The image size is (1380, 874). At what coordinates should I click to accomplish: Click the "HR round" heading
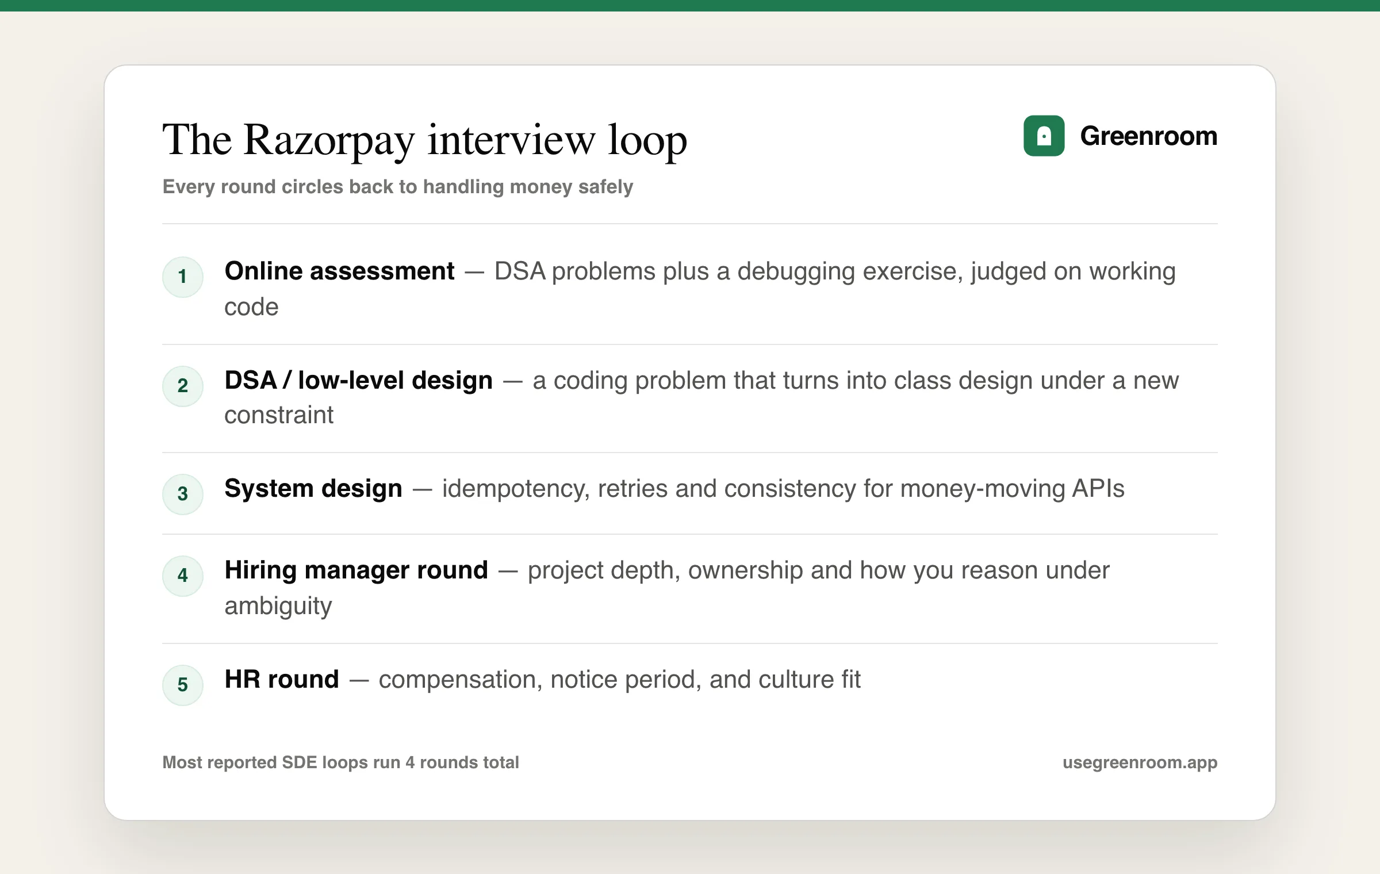(282, 679)
